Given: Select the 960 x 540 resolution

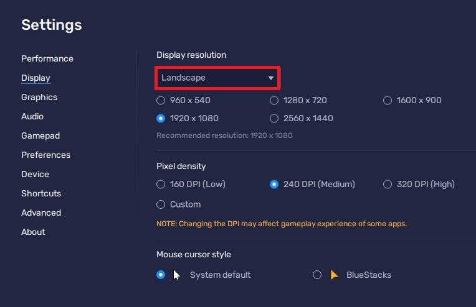Looking at the screenshot, I should click(161, 100).
